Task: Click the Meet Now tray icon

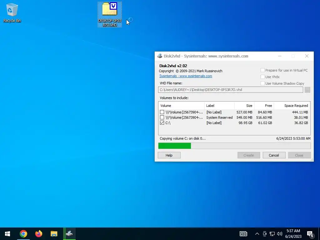Action: point(265,234)
